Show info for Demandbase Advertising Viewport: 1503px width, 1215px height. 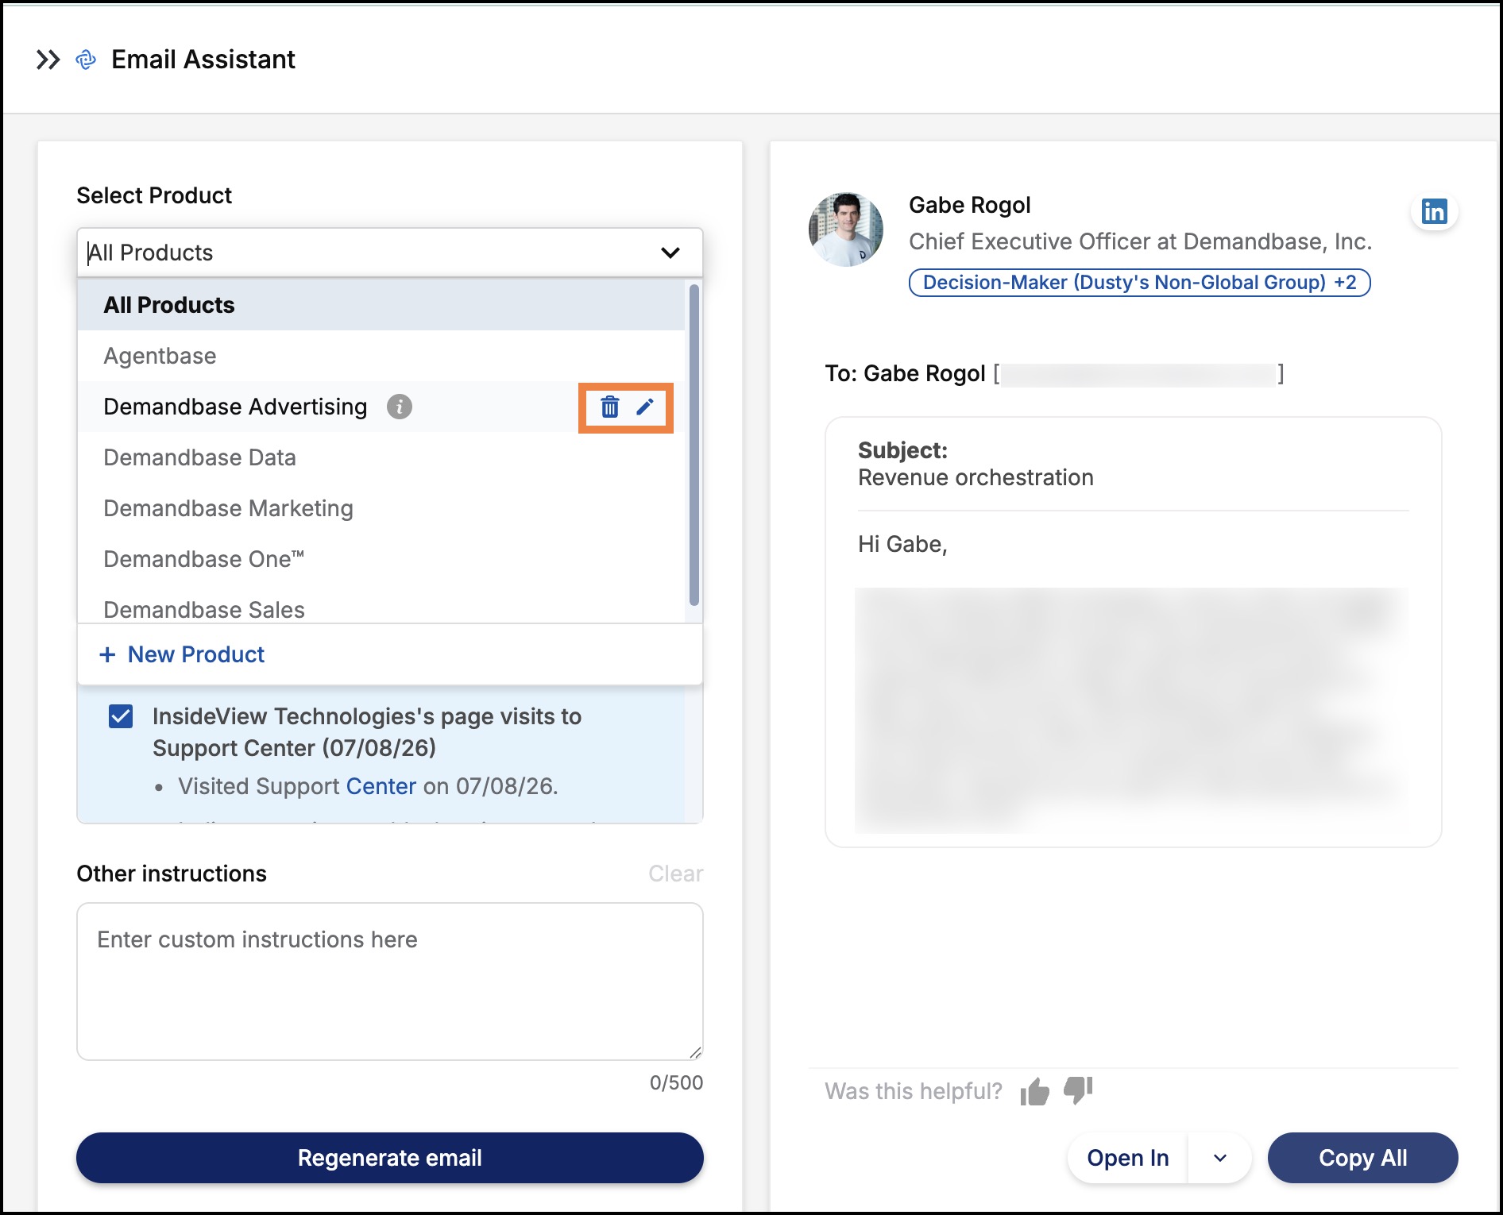tap(400, 407)
